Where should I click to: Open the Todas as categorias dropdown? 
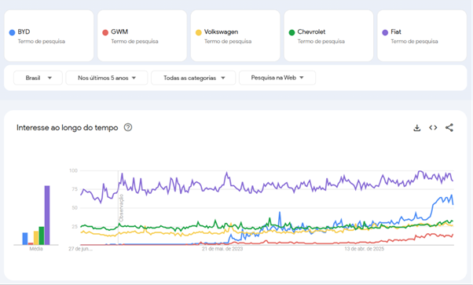click(193, 78)
